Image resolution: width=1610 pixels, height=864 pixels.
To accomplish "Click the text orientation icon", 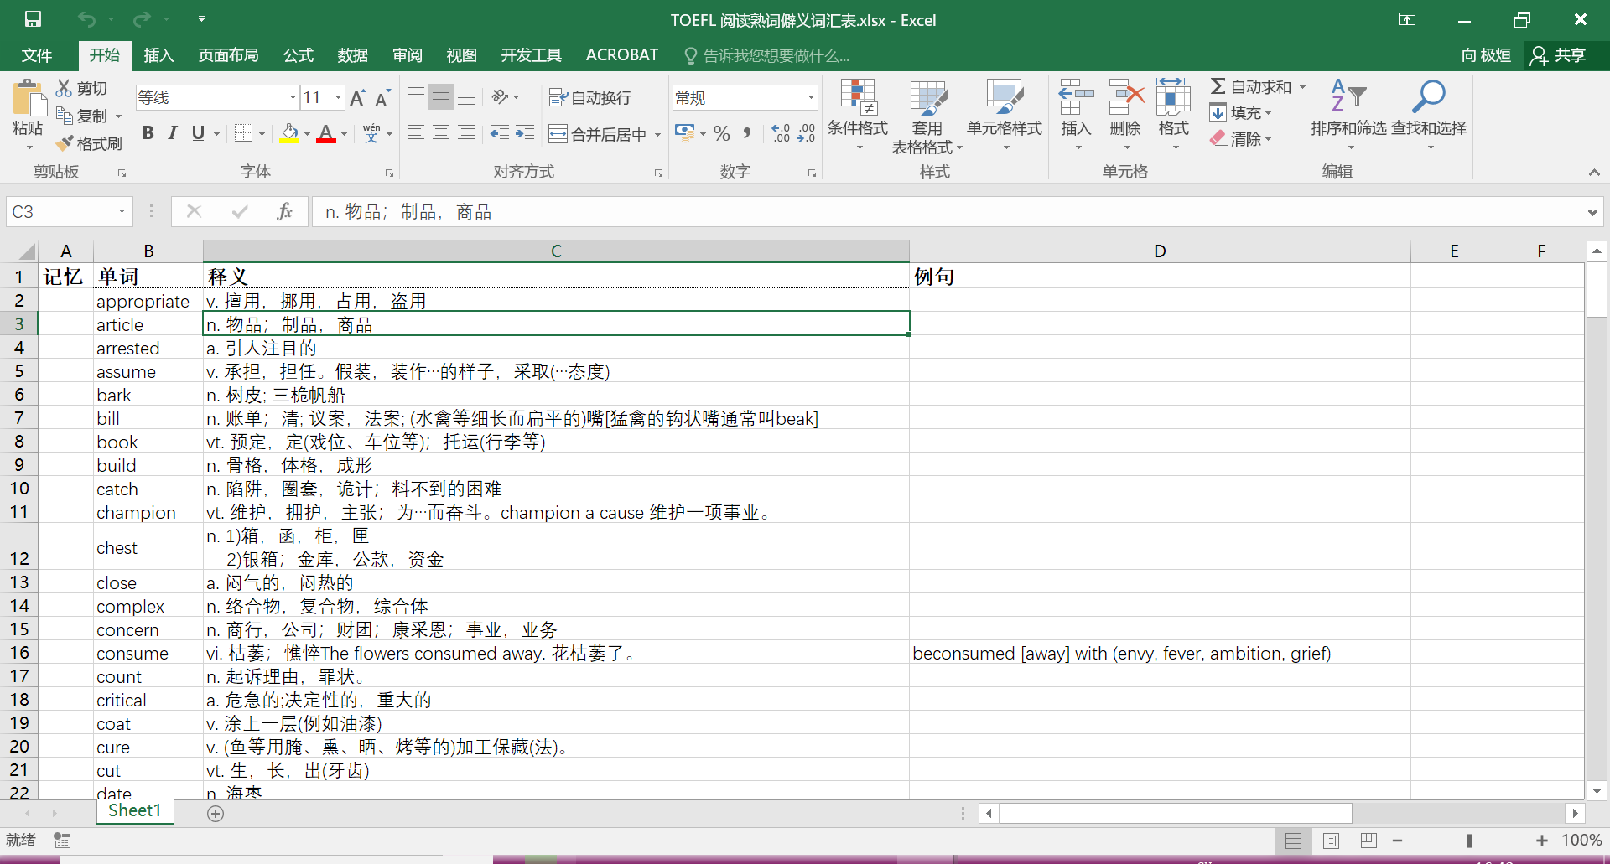I will tap(501, 97).
